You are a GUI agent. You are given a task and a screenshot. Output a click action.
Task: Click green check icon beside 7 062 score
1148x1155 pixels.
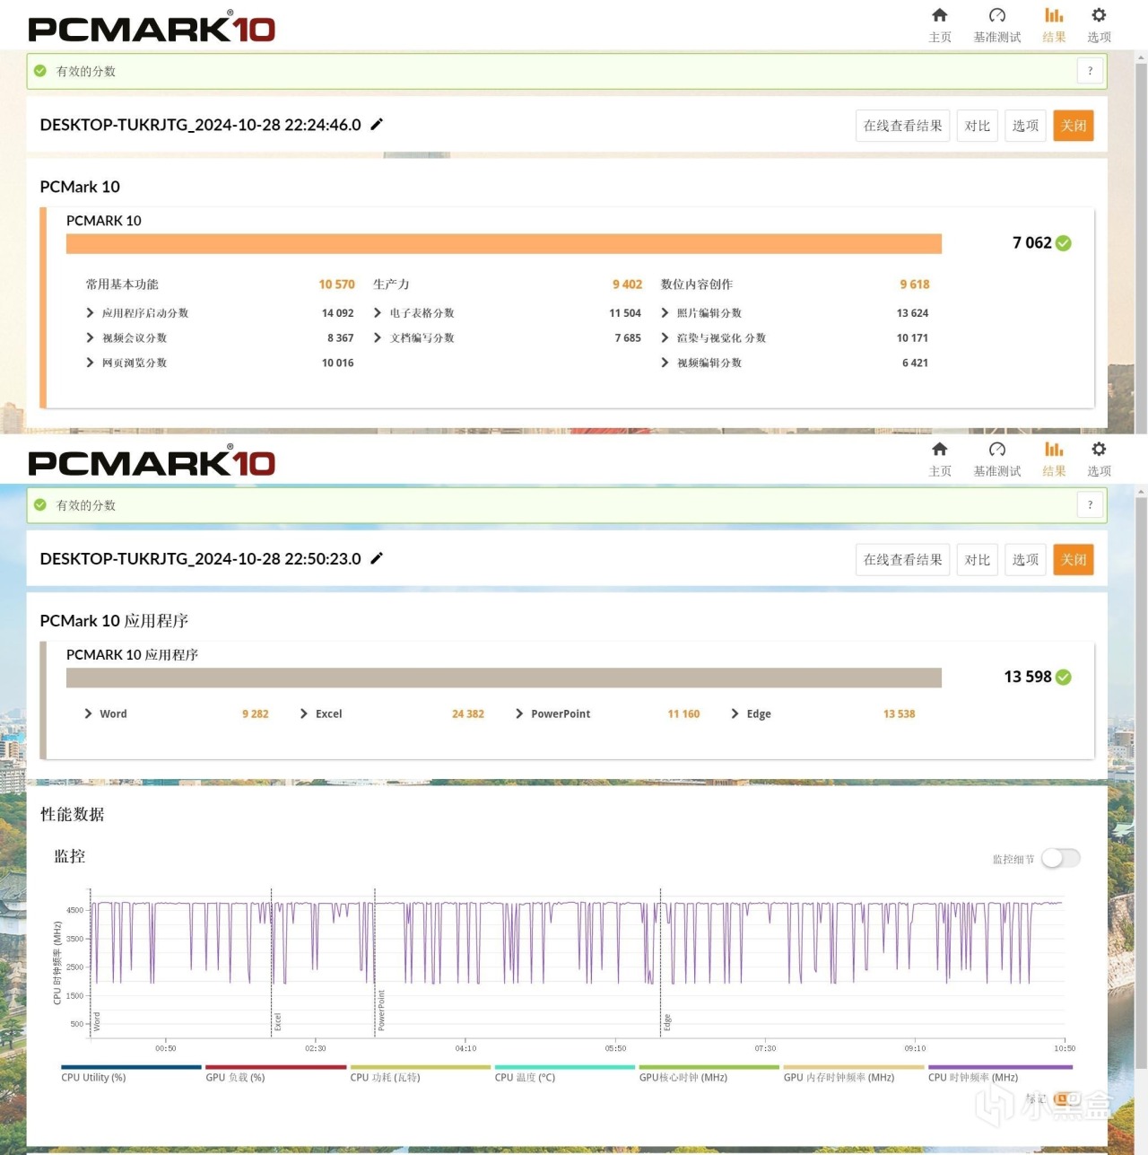[1064, 243]
